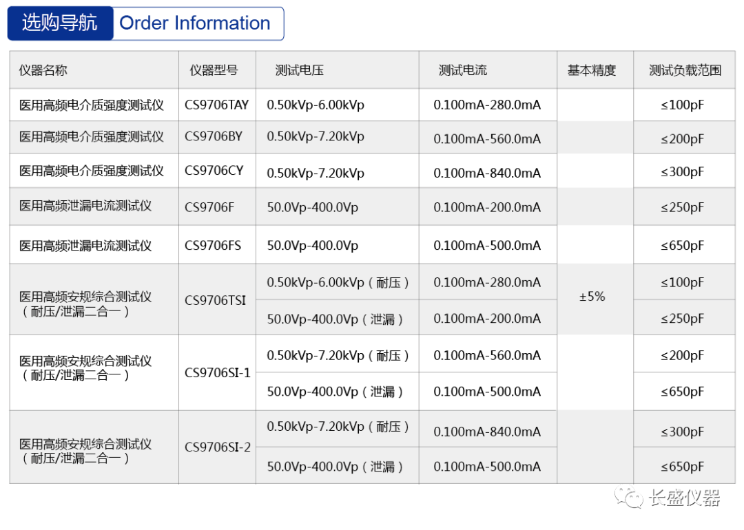Click the ±5% accuracy cell
The height and width of the screenshot is (530, 744).
tap(592, 297)
